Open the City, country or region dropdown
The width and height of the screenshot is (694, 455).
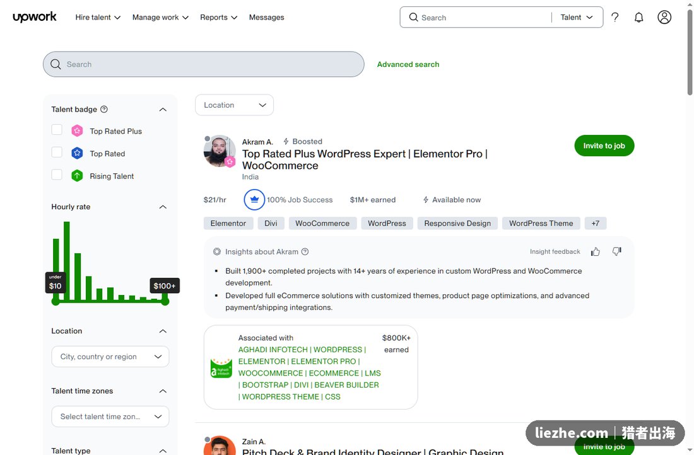click(x=110, y=357)
